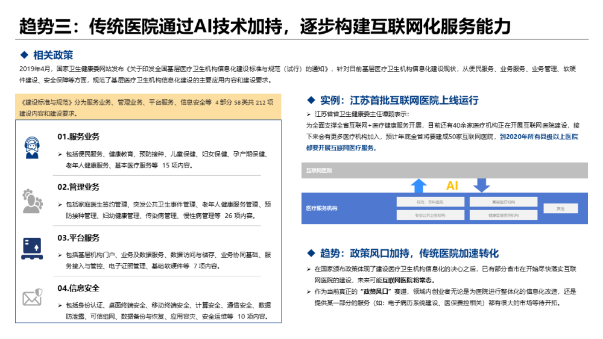Image resolution: width=603 pixels, height=339 pixels.
Task: Click the description ending with 7 项内容
Action: (x=168, y=260)
